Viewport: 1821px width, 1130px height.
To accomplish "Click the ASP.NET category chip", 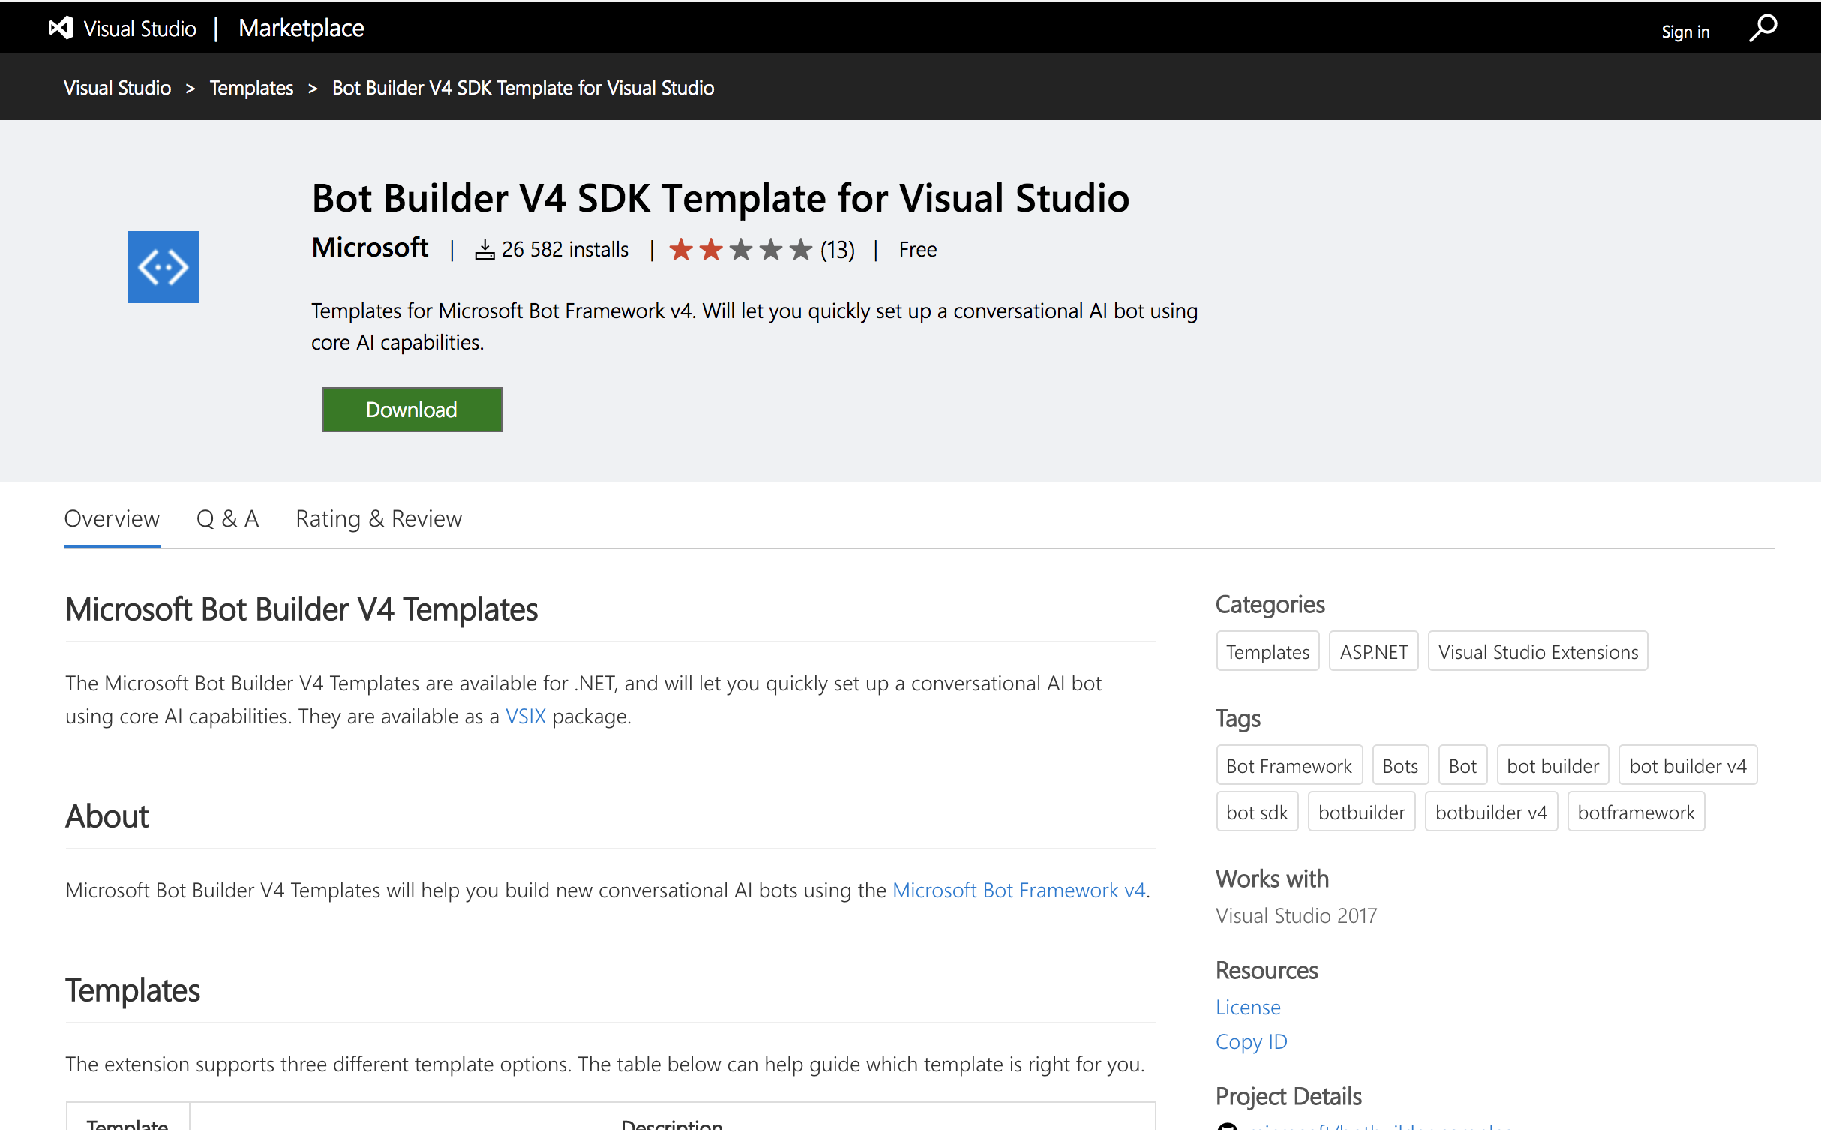I will (x=1373, y=651).
